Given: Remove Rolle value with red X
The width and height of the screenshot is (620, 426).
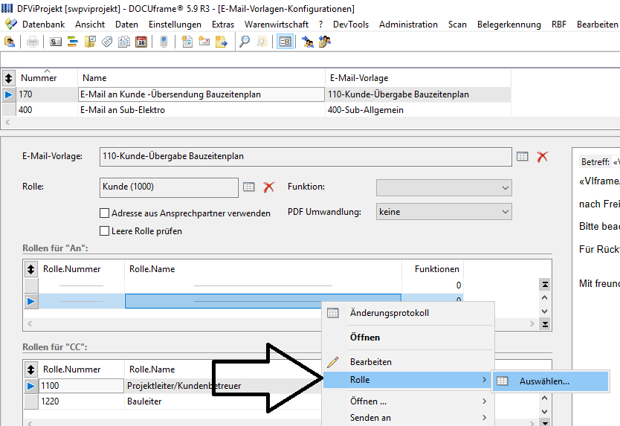Looking at the screenshot, I should (x=268, y=187).
